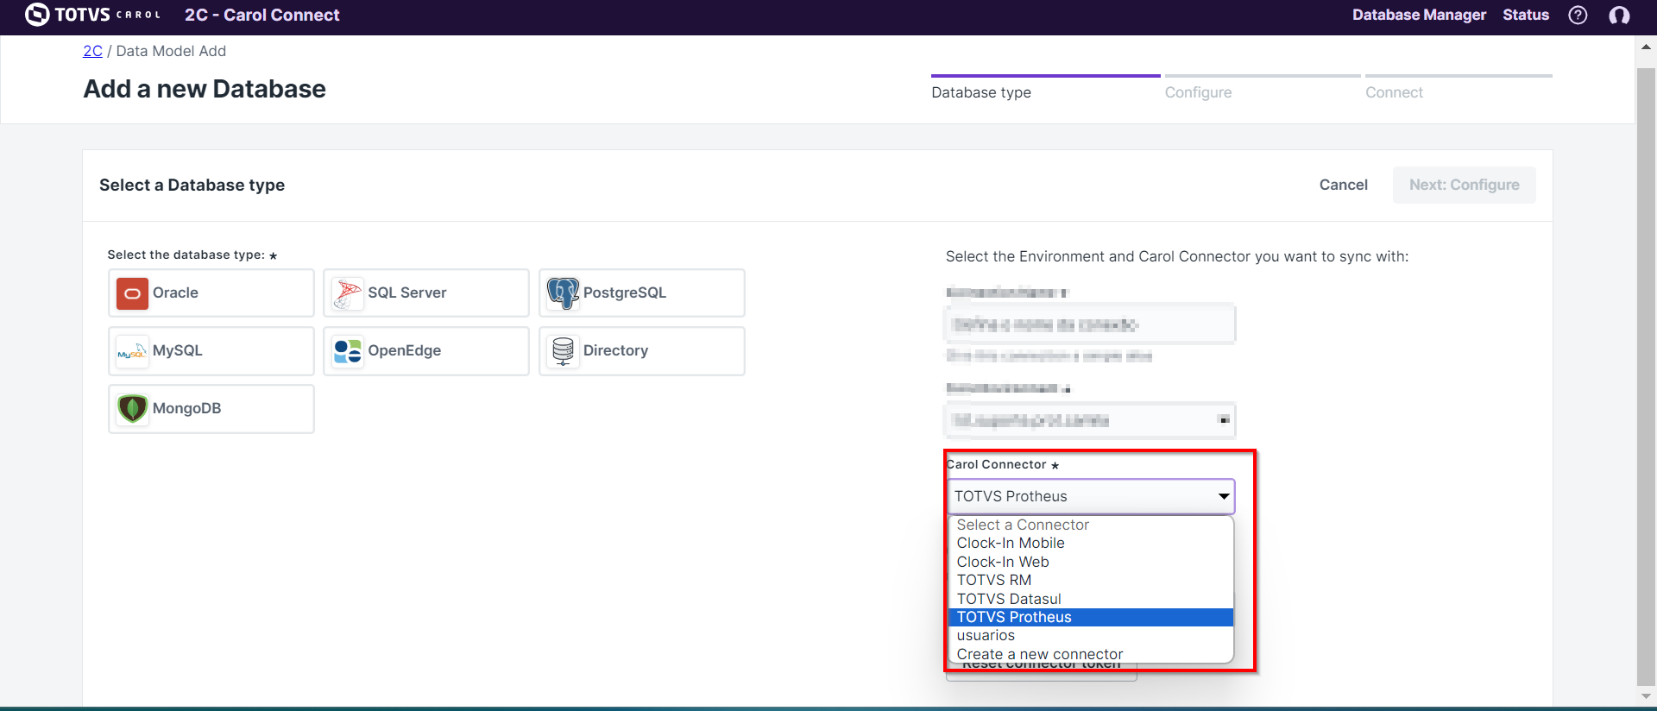Screen dimensions: 1657x711
Task: Choose Create a new connector option
Action: click(1039, 654)
